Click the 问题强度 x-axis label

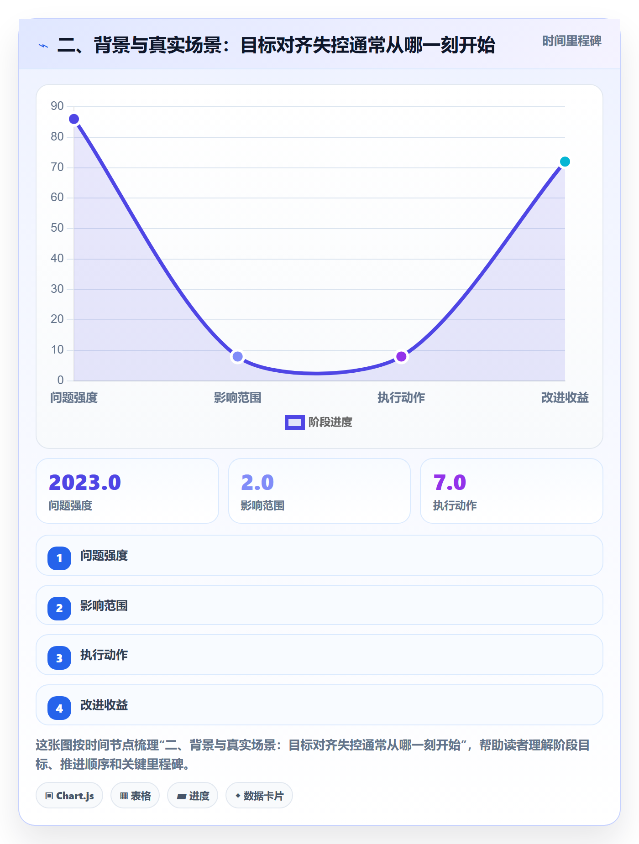click(x=74, y=398)
